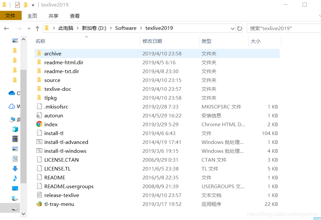Select the README.usergroups file icon
321x220 pixels.
tap(39, 186)
